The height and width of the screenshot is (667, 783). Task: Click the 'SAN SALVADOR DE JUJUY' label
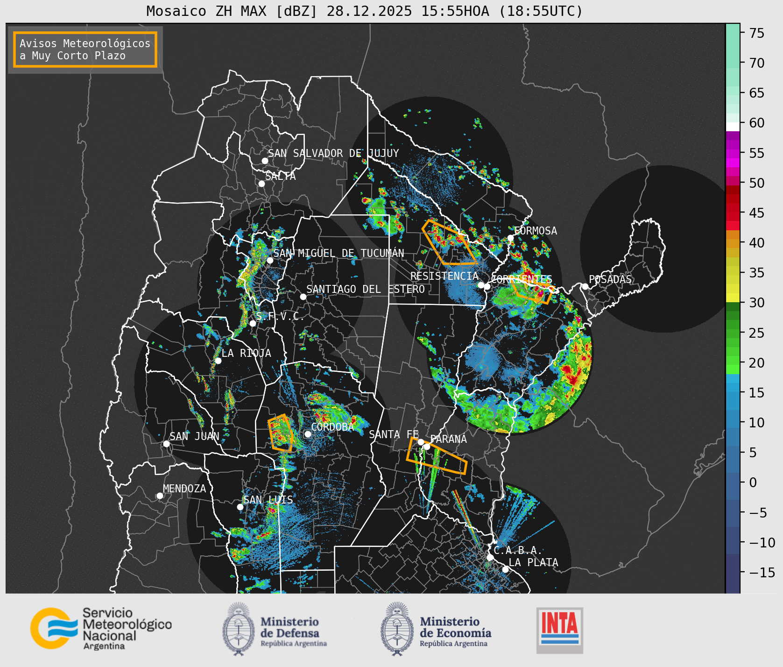[x=333, y=153]
